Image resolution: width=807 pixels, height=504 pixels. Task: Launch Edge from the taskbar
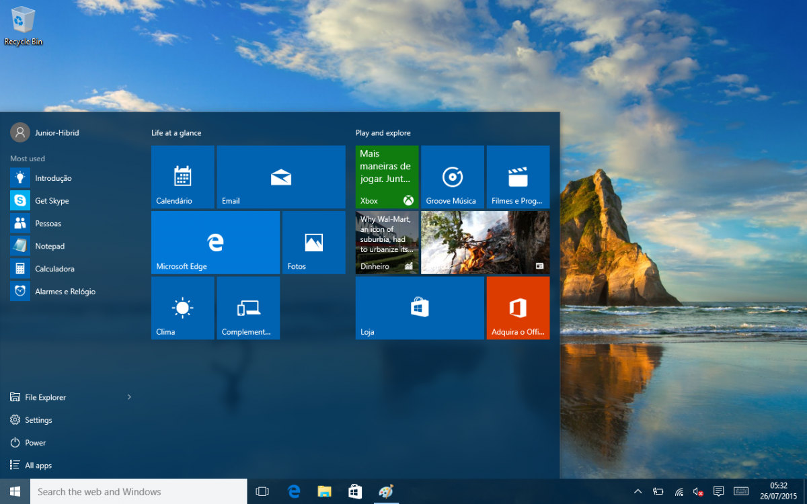tap(294, 491)
